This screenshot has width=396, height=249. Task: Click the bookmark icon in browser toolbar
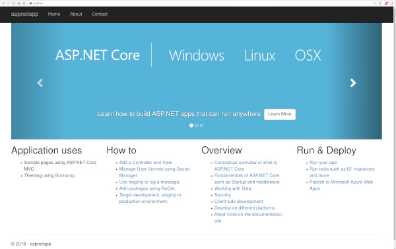(24, 3)
